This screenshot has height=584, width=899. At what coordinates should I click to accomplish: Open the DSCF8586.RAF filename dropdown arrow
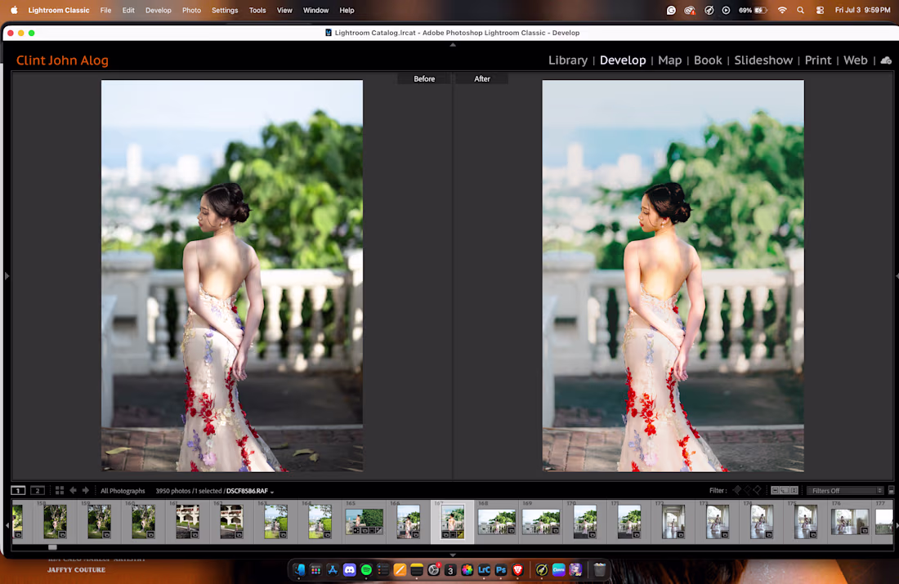pyautogui.click(x=272, y=492)
